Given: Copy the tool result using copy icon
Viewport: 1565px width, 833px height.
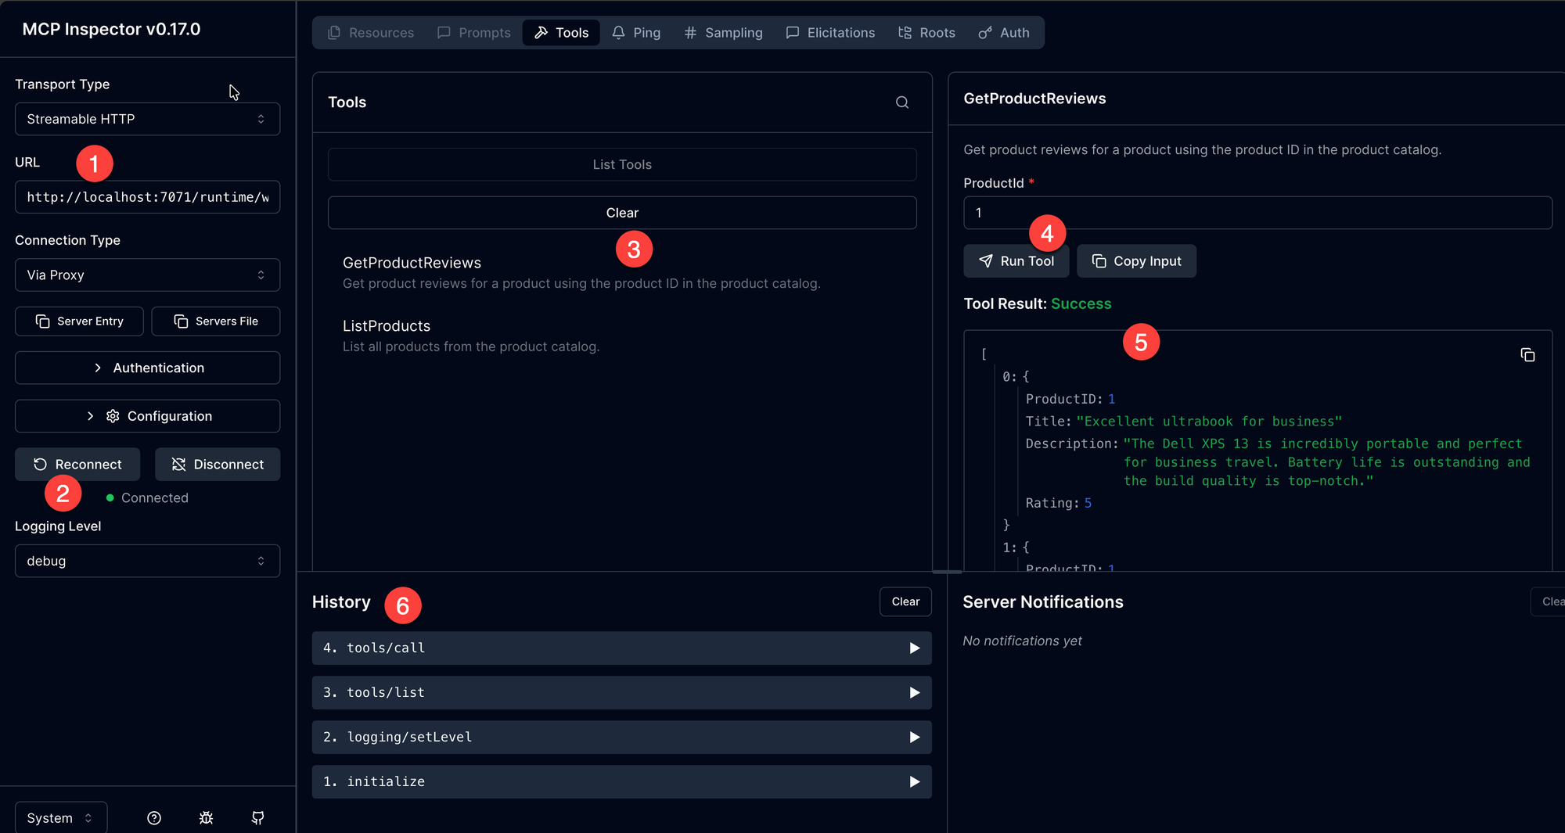Looking at the screenshot, I should tap(1527, 355).
